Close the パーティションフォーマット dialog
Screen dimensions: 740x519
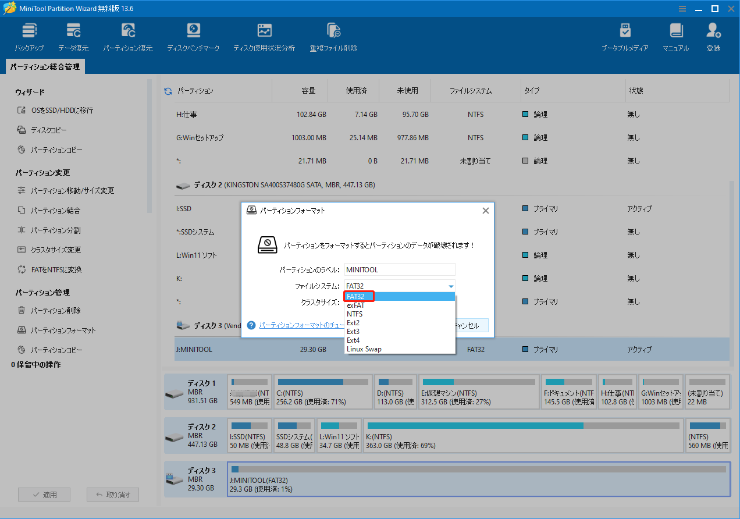click(486, 211)
